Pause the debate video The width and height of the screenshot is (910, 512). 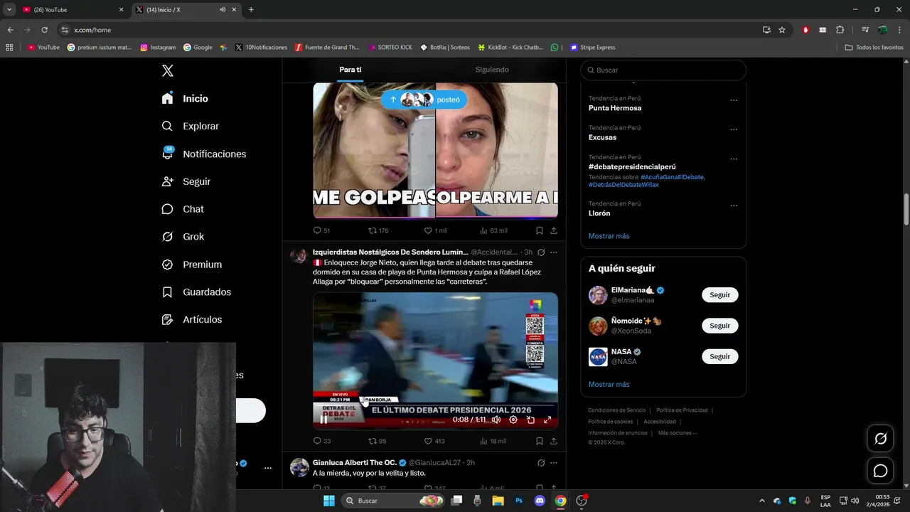point(324,420)
